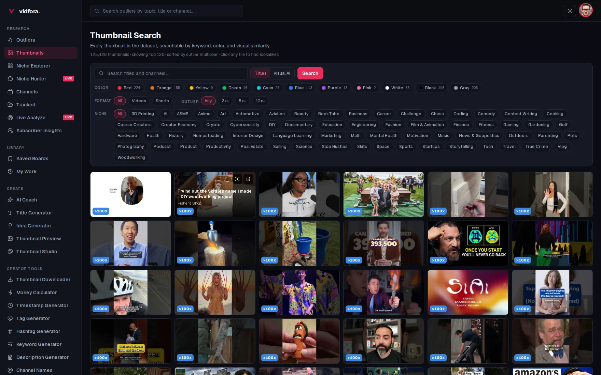Open Skittles video via external link icon
The width and height of the screenshot is (601, 375).
pyautogui.click(x=249, y=179)
